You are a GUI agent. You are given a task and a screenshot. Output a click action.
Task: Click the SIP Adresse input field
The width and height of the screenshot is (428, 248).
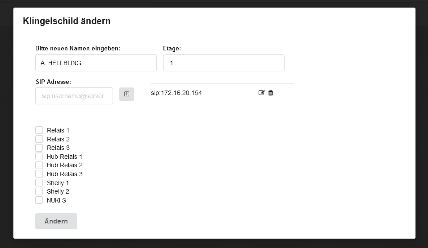click(x=74, y=96)
